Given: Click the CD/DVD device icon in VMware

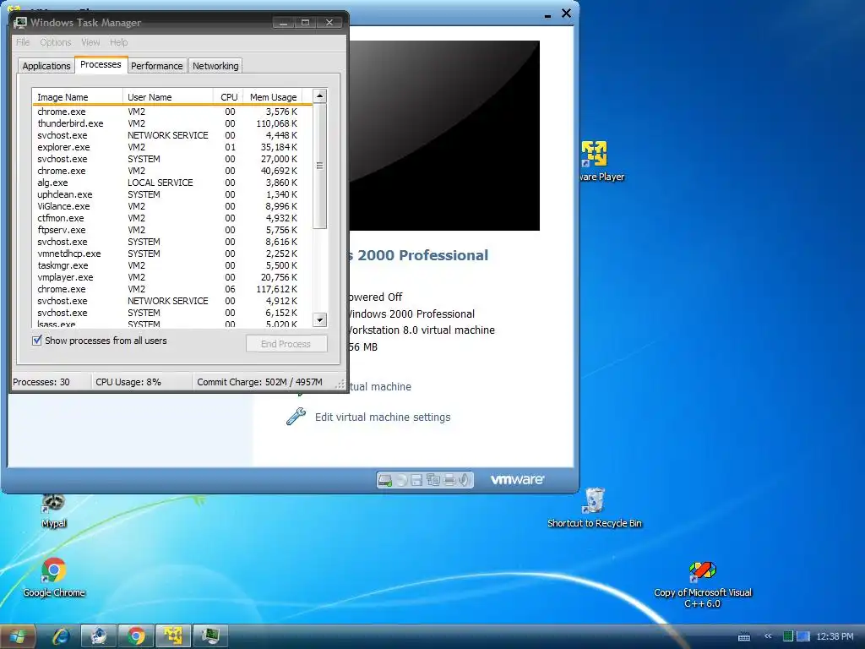Looking at the screenshot, I should click(x=402, y=480).
